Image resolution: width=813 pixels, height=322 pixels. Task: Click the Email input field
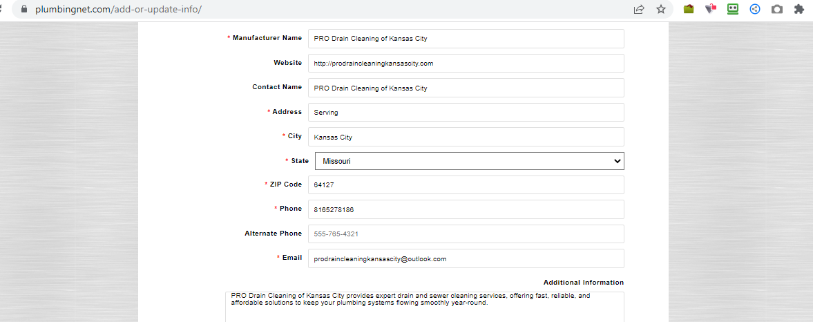[x=466, y=258]
